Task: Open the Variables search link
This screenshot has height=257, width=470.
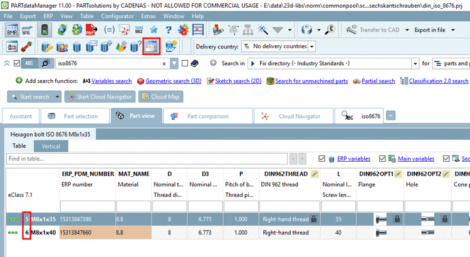Action: (112, 81)
